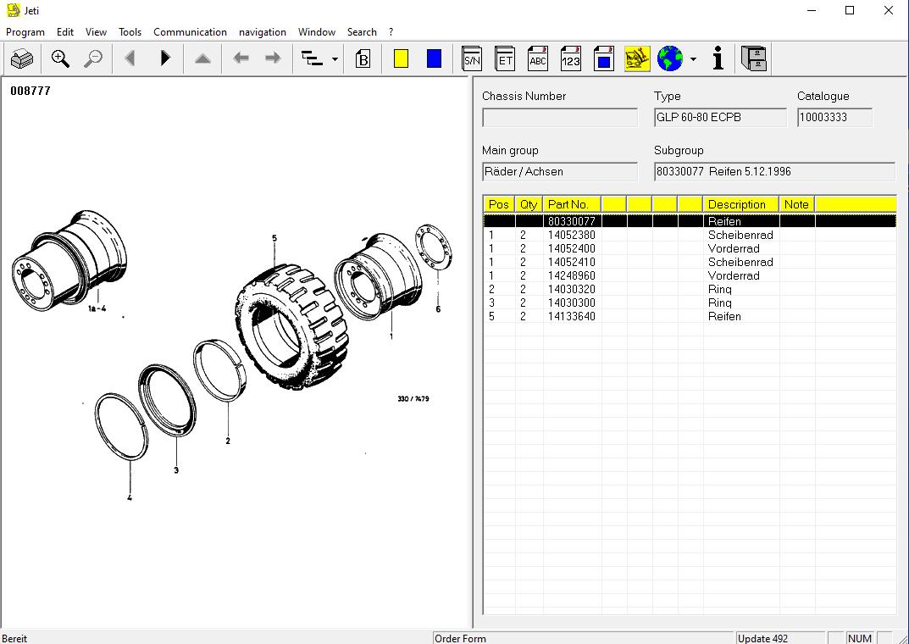Maximize the Jeti window
The image size is (909, 644).
coord(850,10)
